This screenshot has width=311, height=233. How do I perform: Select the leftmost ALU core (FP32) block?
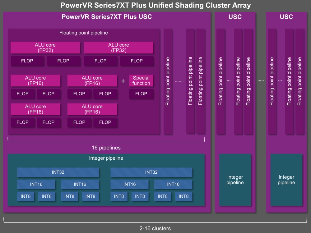pyautogui.click(x=45, y=48)
